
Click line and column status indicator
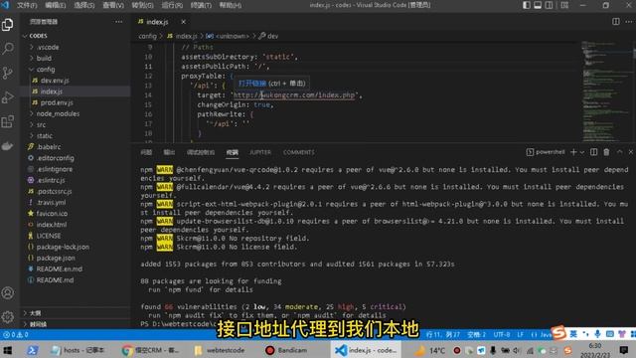tap(443, 334)
